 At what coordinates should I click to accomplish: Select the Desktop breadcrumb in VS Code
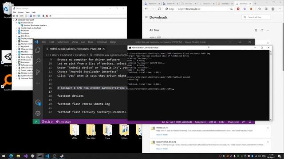pos(80,55)
